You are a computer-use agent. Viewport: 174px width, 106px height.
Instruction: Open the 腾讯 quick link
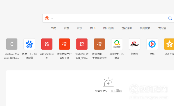click(93, 28)
